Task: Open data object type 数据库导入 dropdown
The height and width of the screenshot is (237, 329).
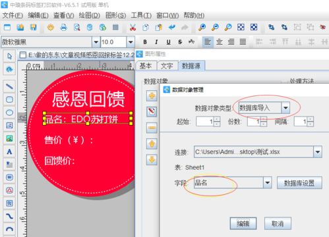Action: [x=285, y=108]
